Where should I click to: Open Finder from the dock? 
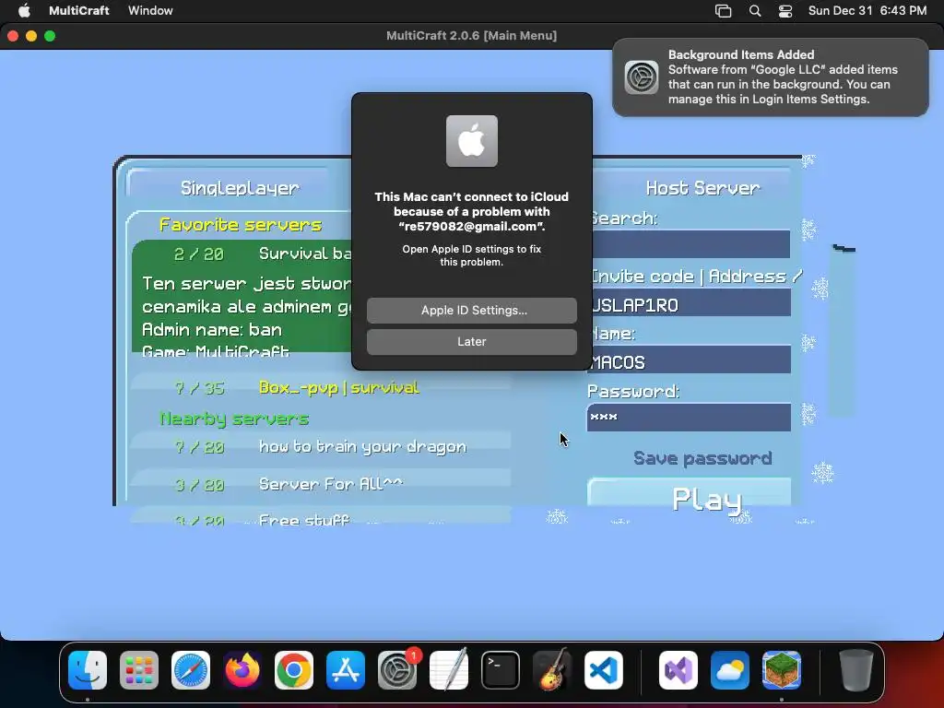pos(88,670)
